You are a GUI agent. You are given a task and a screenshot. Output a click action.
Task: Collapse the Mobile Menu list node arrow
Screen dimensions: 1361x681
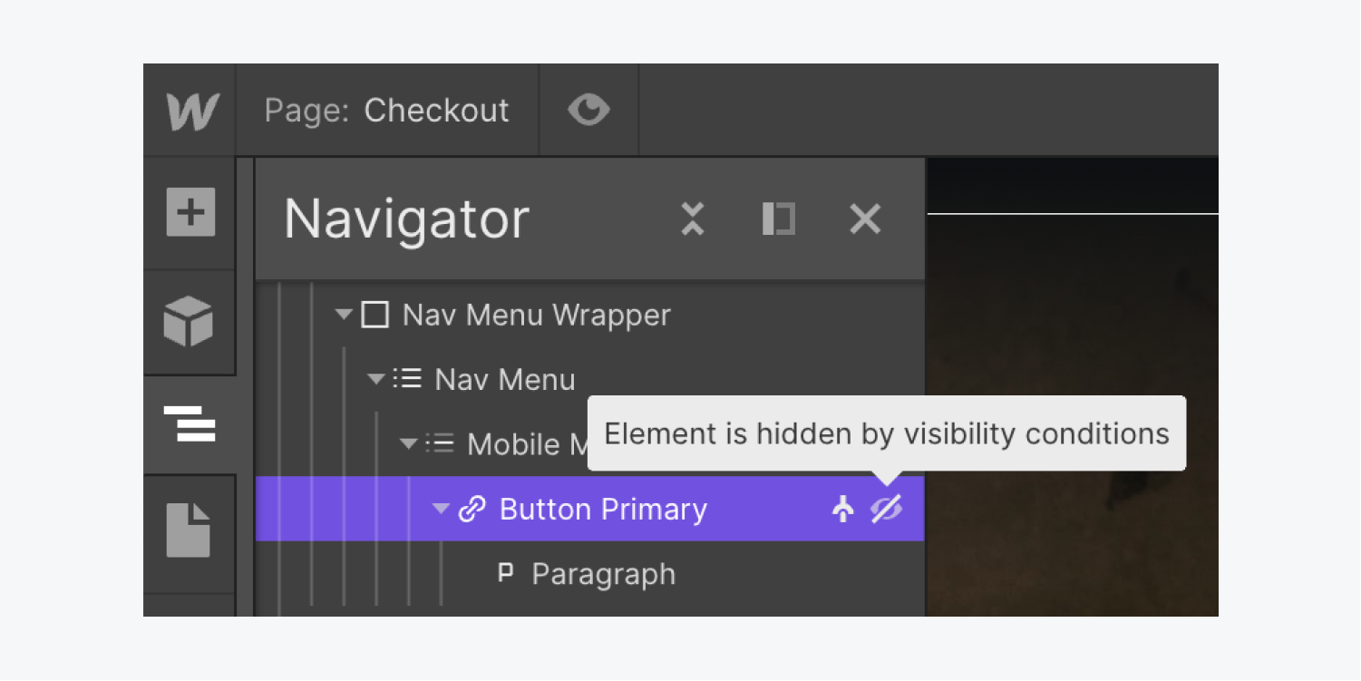point(409,444)
